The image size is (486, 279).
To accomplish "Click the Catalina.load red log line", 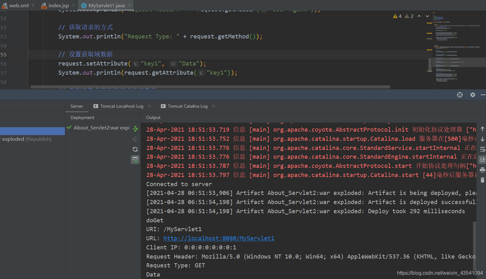I will (x=311, y=139).
